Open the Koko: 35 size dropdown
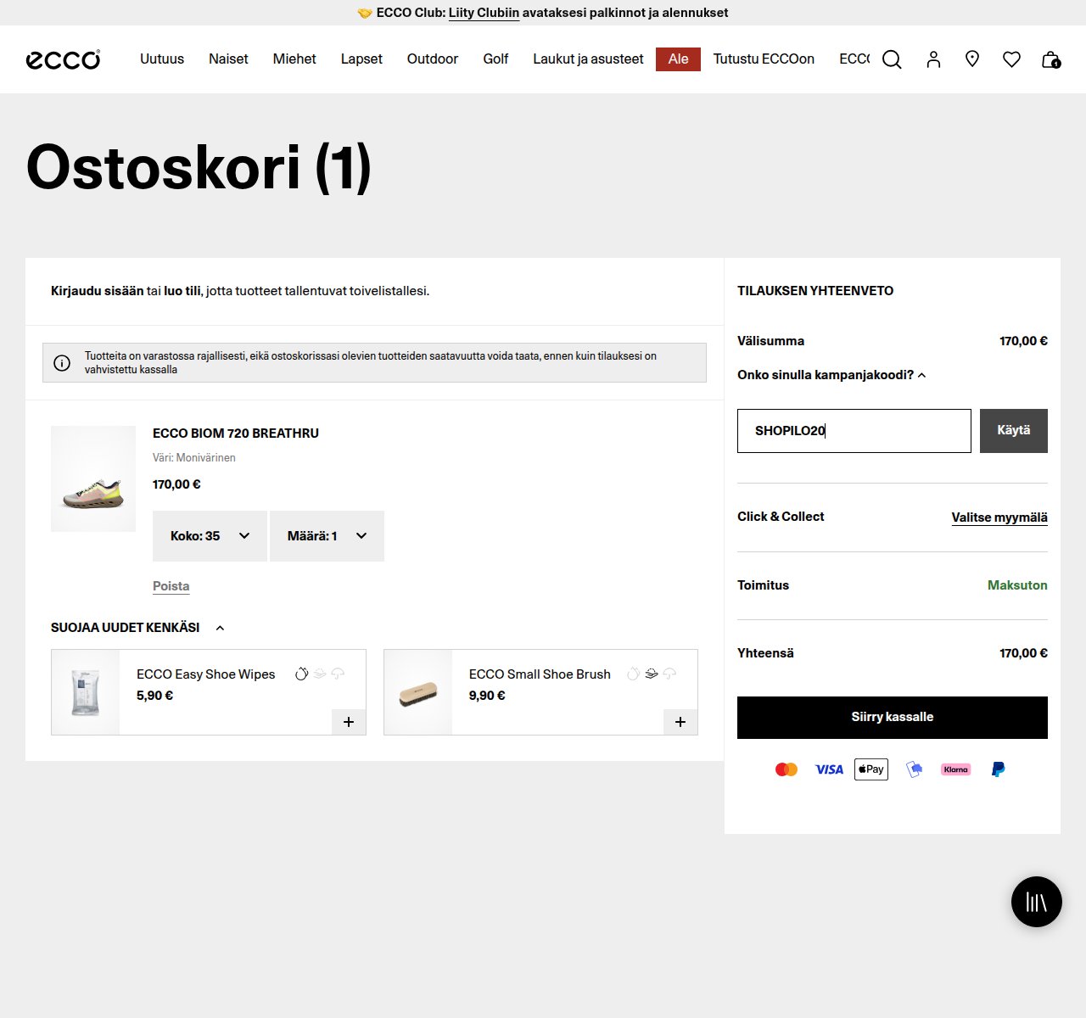1086x1018 pixels. (210, 536)
